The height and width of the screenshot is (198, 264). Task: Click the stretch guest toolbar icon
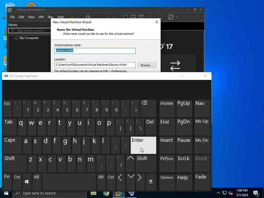click(x=171, y=17)
